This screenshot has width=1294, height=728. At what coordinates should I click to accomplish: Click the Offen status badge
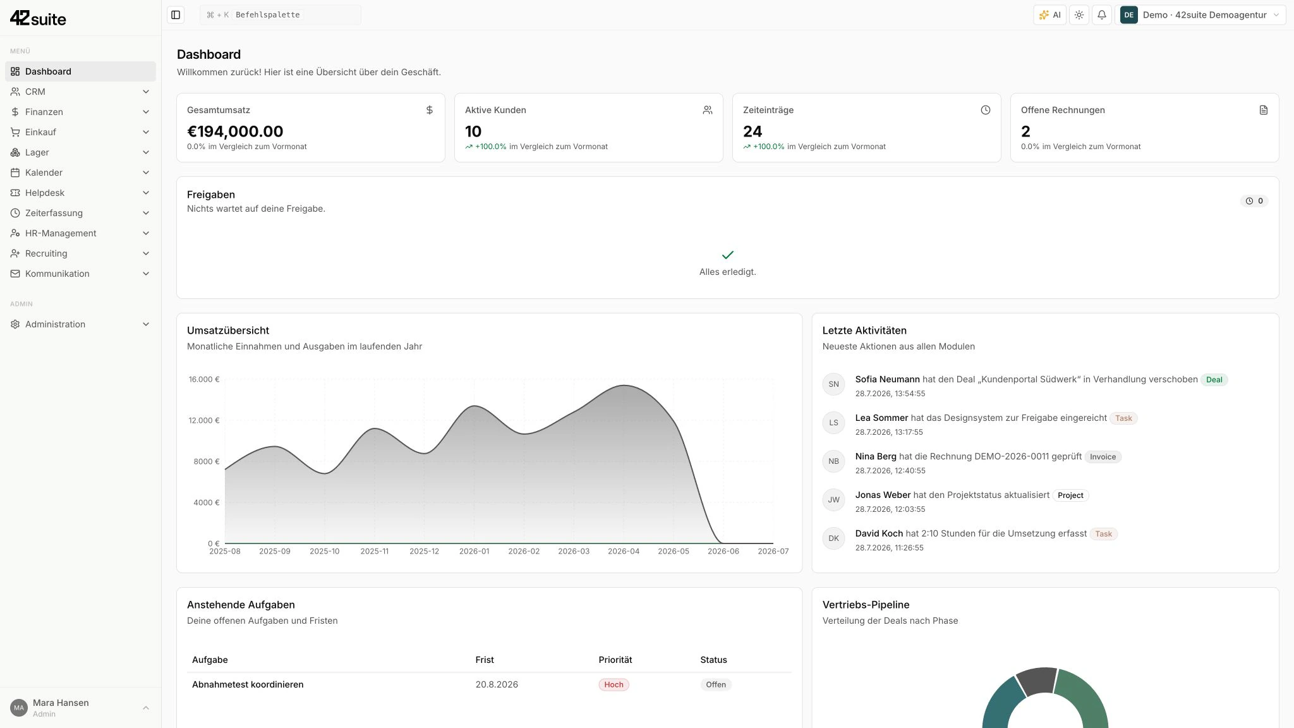pyautogui.click(x=716, y=684)
